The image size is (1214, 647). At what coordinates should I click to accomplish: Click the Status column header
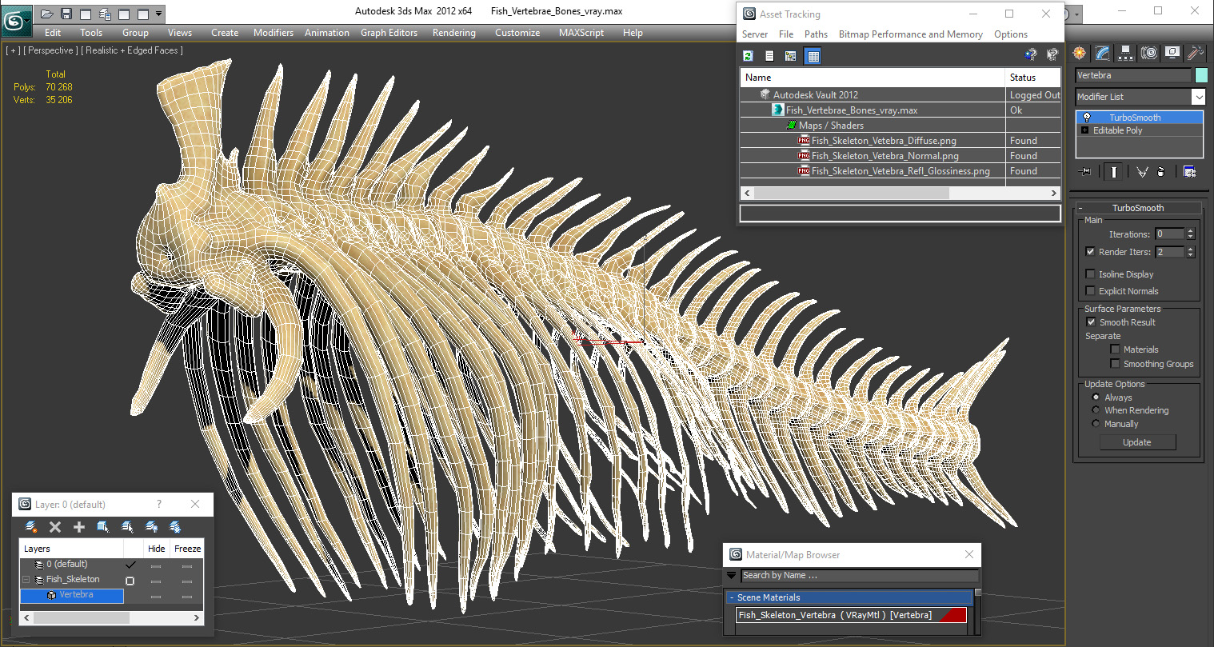tap(1032, 78)
